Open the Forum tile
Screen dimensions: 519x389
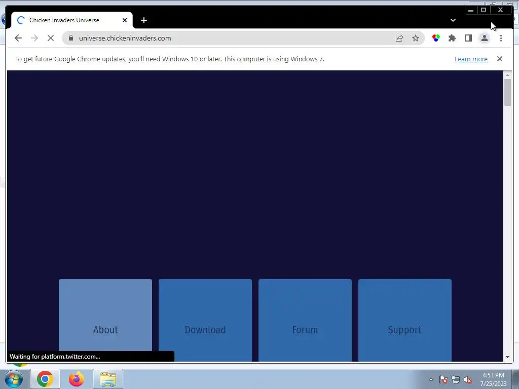(x=305, y=320)
